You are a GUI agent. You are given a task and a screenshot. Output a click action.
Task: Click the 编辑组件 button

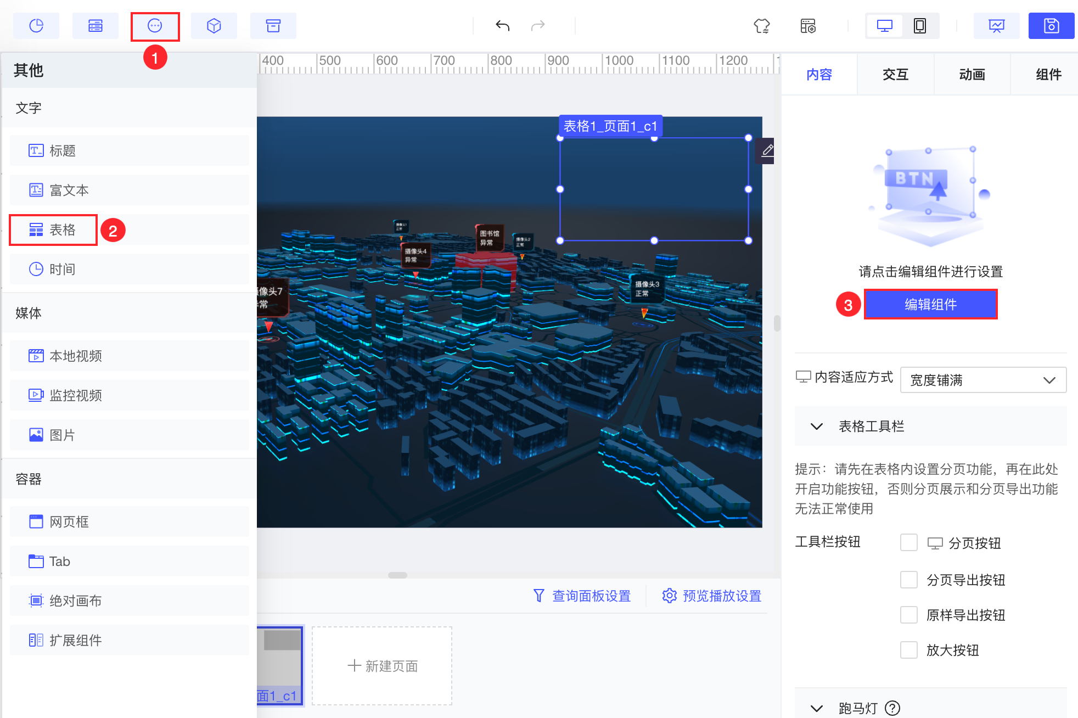pyautogui.click(x=930, y=304)
